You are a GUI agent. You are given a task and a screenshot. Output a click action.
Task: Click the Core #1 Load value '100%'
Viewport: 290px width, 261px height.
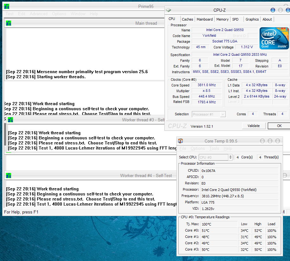tap(272, 237)
